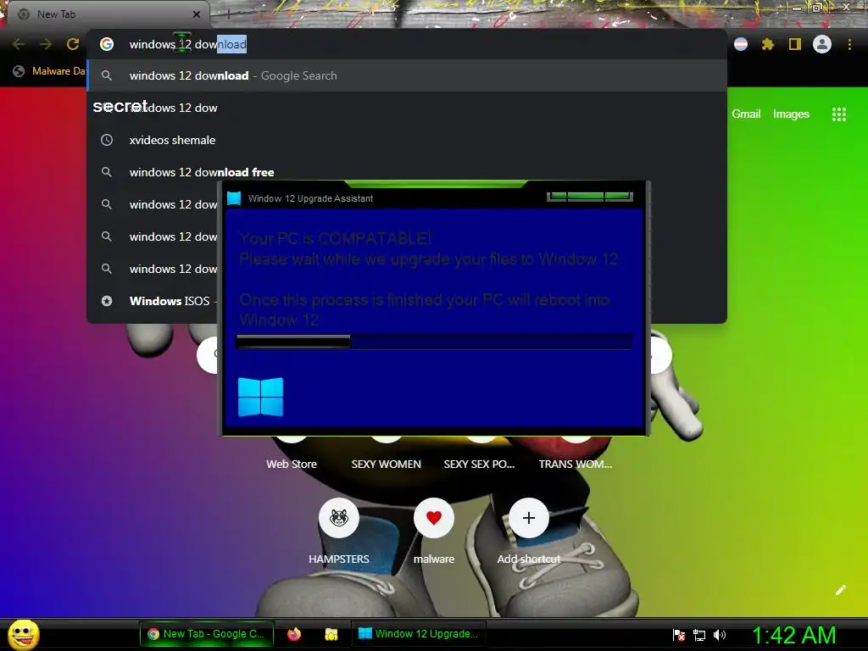
Task: Open Chrome three-dot menu
Action: tap(849, 44)
